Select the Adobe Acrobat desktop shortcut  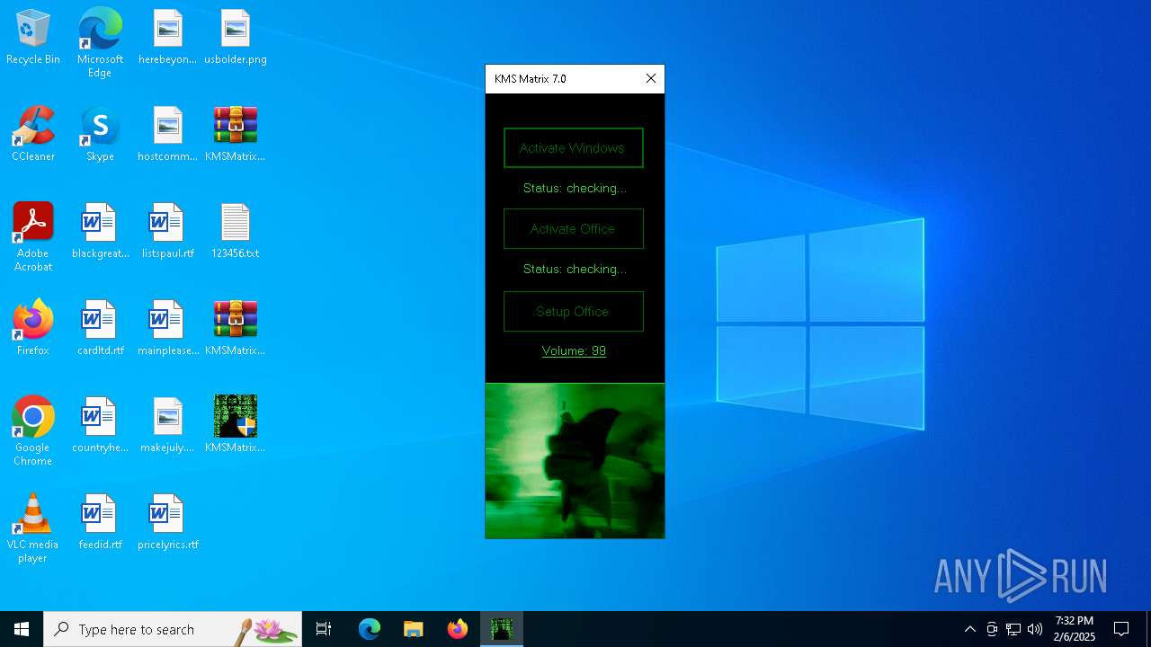tap(33, 237)
